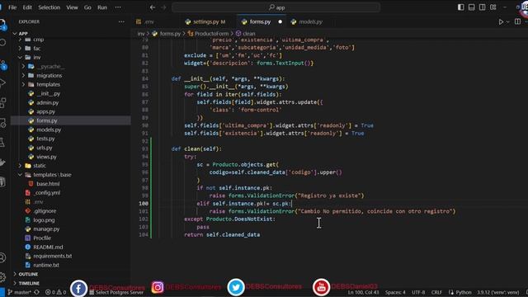Open manage.py file

click(x=46, y=229)
